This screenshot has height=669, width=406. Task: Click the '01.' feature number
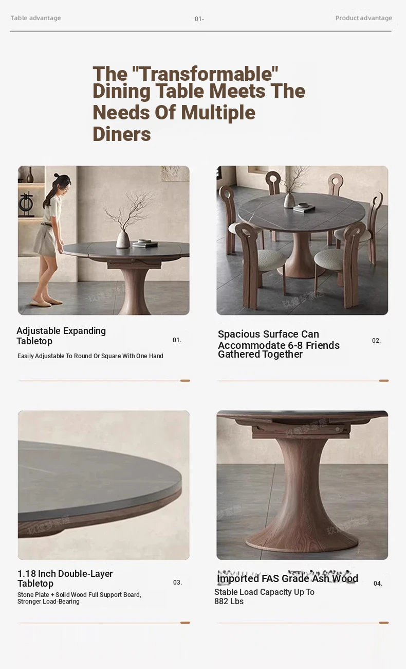click(x=177, y=340)
